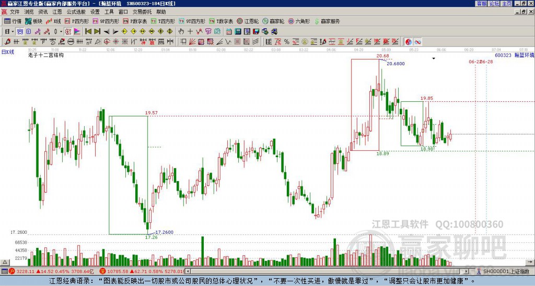
Task: Jump to the last bar icon
Action: (97, 31)
